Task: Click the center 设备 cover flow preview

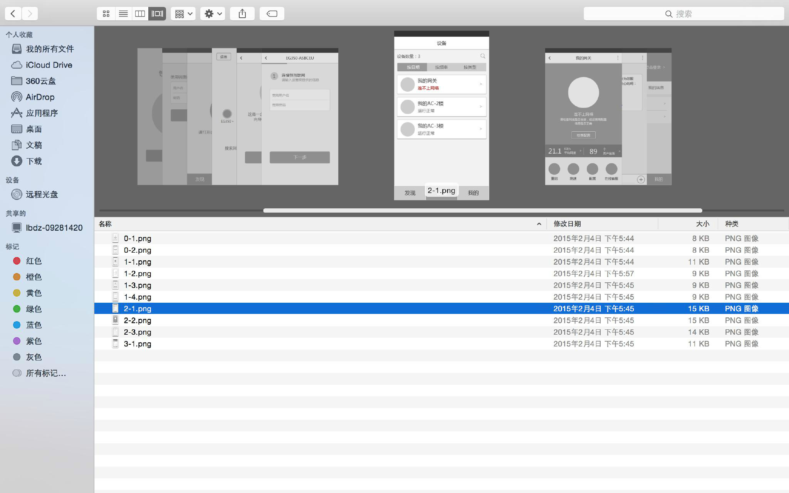Action: (x=442, y=116)
